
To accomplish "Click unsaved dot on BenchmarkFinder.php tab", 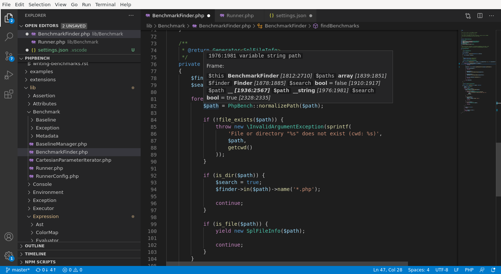I will pos(209,16).
